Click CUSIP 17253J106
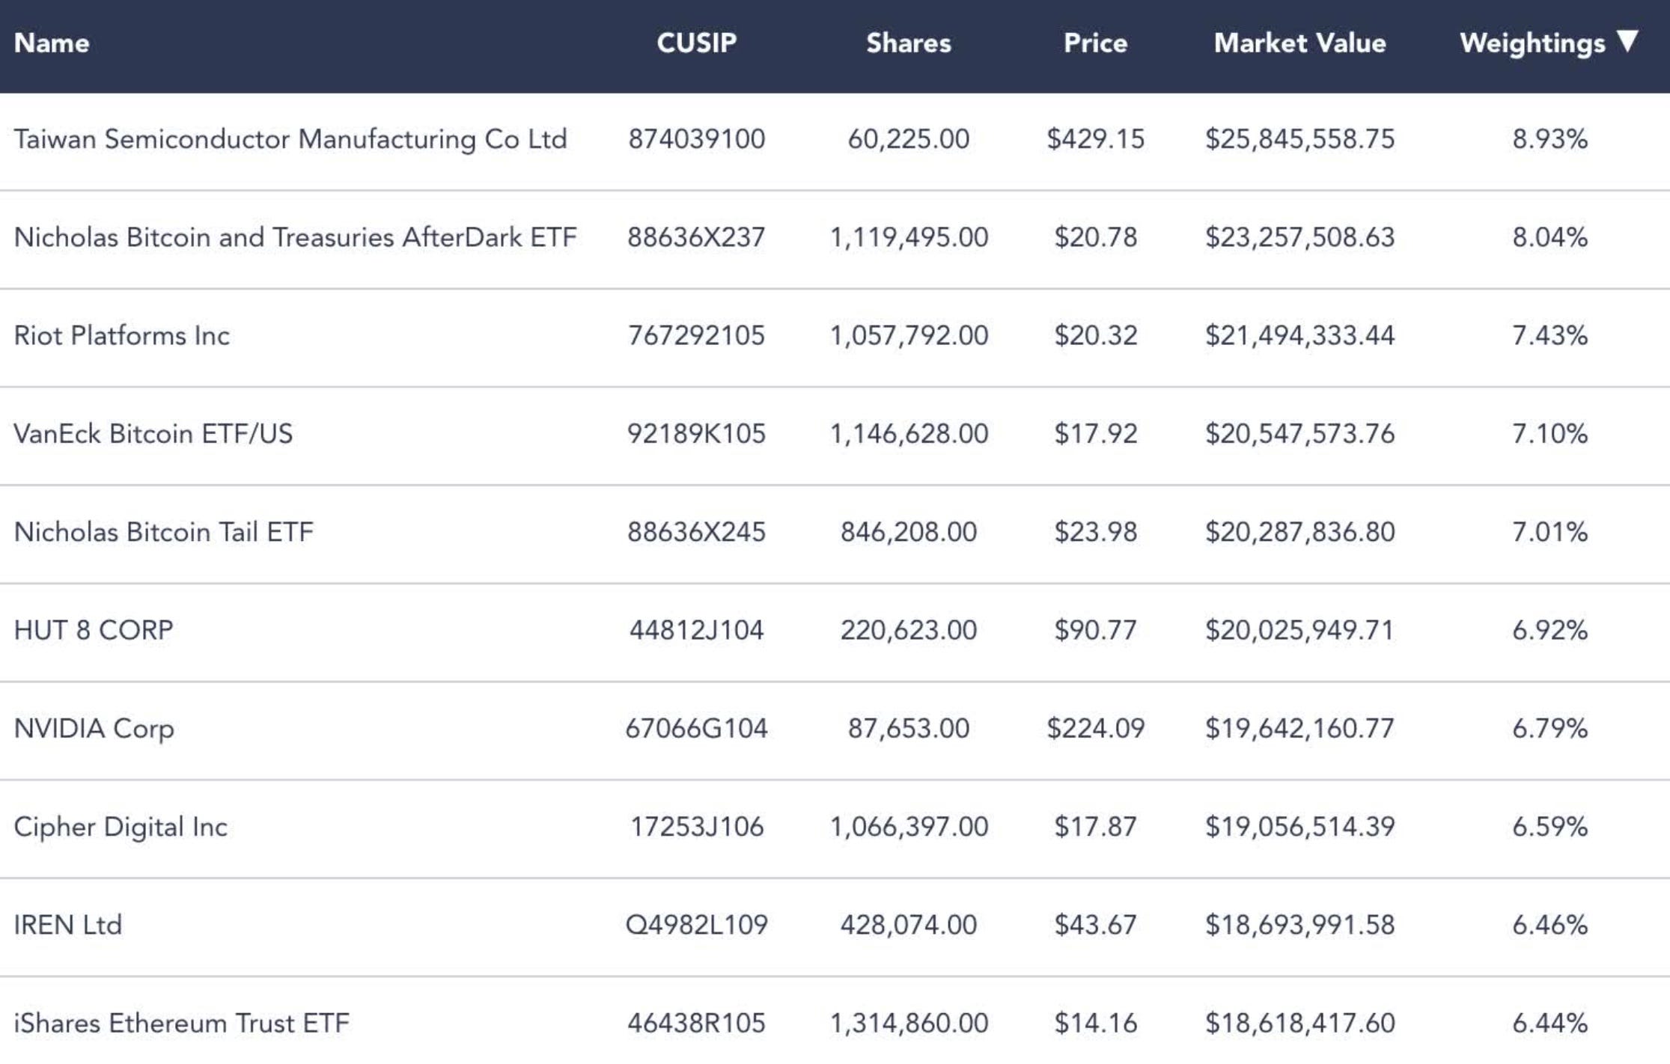The width and height of the screenshot is (1670, 1064). [696, 827]
